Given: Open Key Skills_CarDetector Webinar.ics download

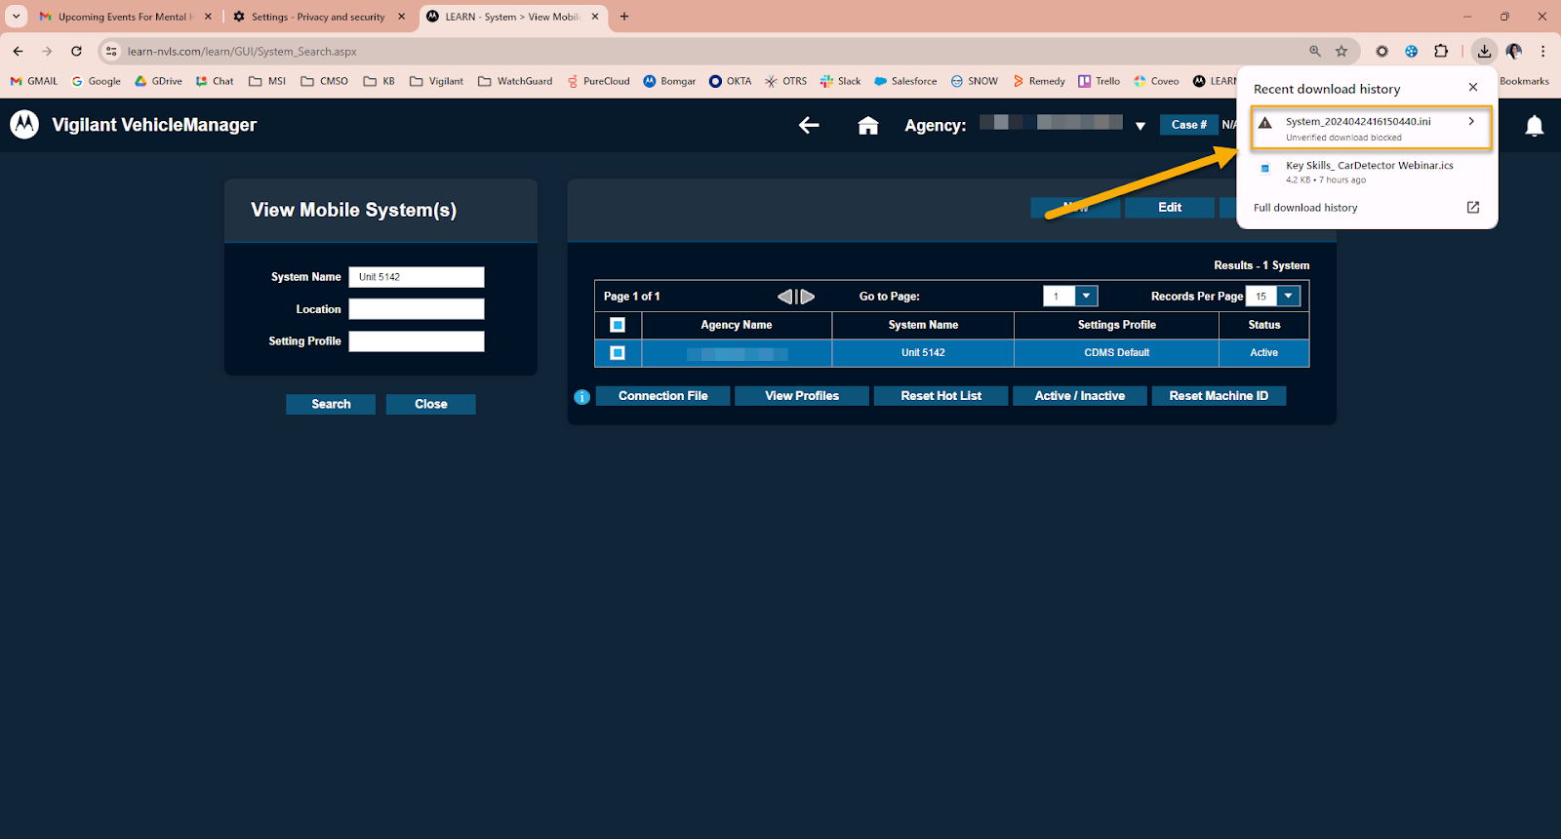Looking at the screenshot, I should pyautogui.click(x=1366, y=172).
